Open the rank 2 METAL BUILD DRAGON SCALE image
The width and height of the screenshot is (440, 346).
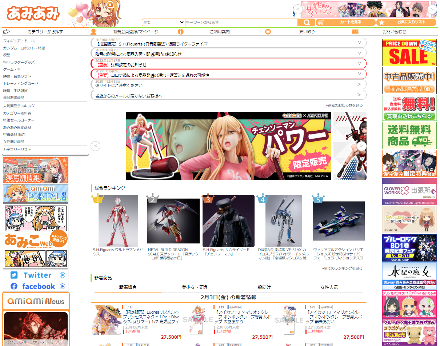pos(173,221)
